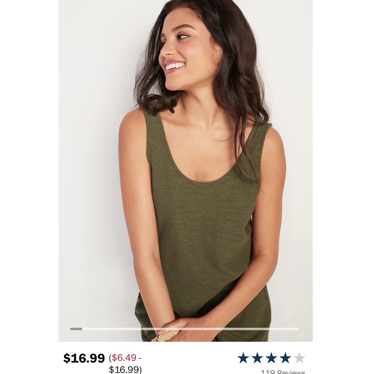Click the red $6.49 sale price
The width and height of the screenshot is (374, 374).
coord(124,358)
